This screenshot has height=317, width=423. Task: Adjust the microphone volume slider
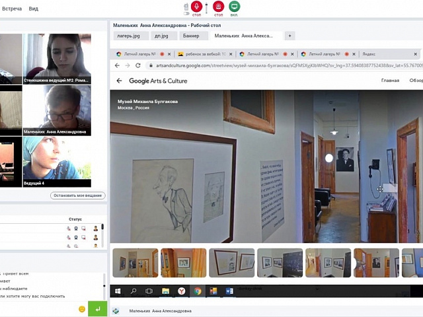(x=206, y=8)
